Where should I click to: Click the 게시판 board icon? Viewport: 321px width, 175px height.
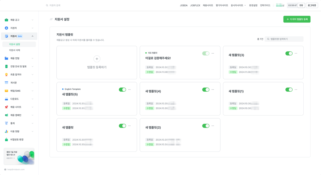click(6, 83)
